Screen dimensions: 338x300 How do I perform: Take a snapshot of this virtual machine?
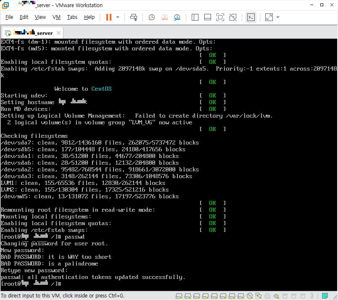tap(151, 17)
